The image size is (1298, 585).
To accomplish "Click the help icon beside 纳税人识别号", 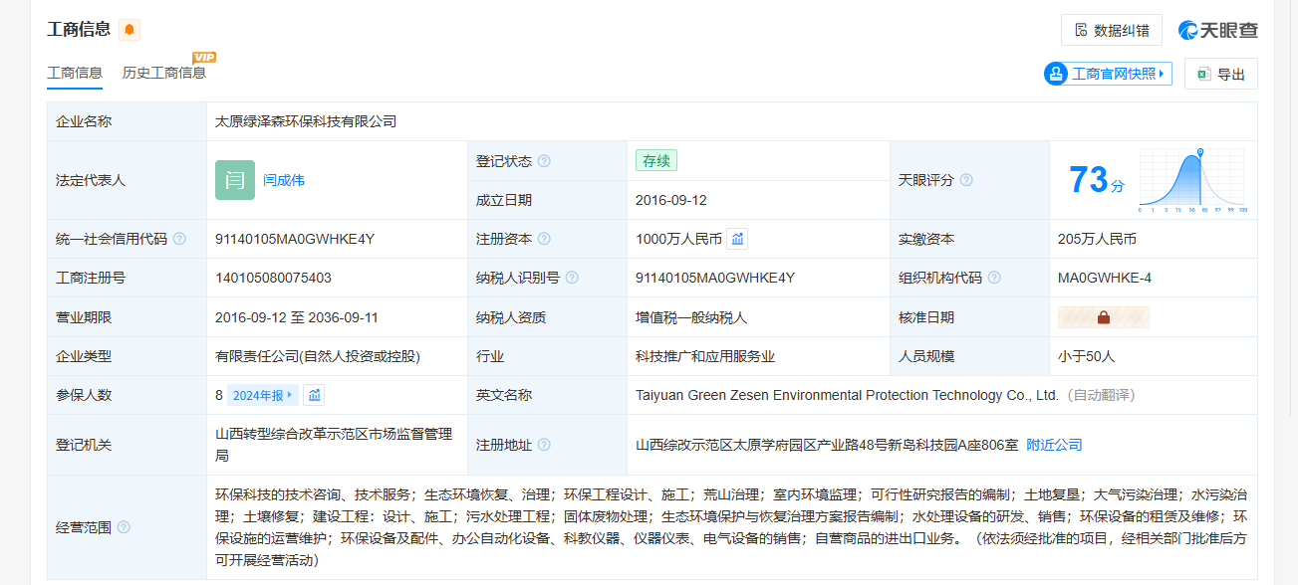I will coord(572,278).
